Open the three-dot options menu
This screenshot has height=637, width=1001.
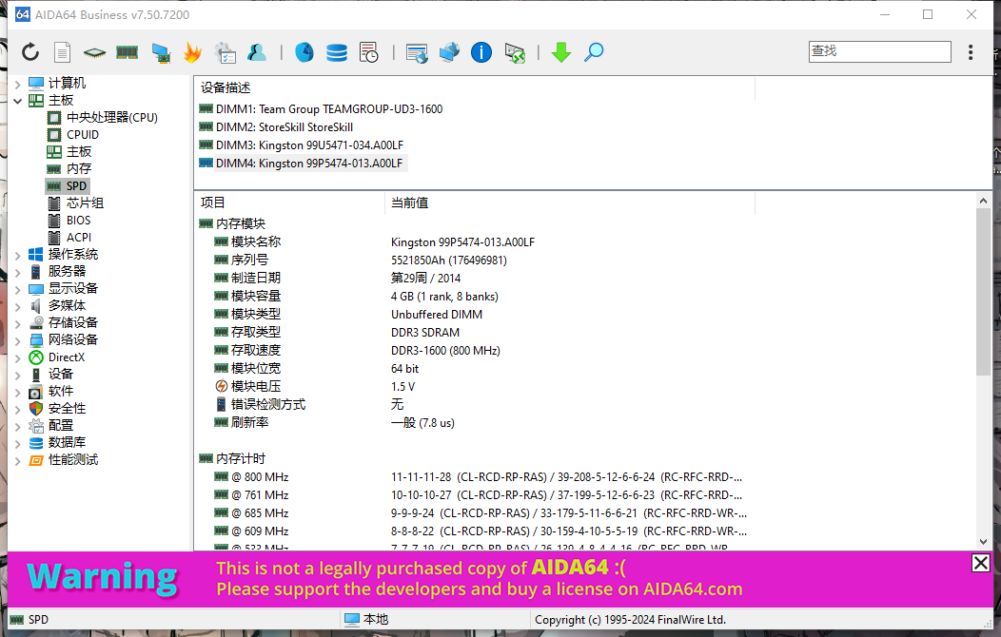[971, 52]
